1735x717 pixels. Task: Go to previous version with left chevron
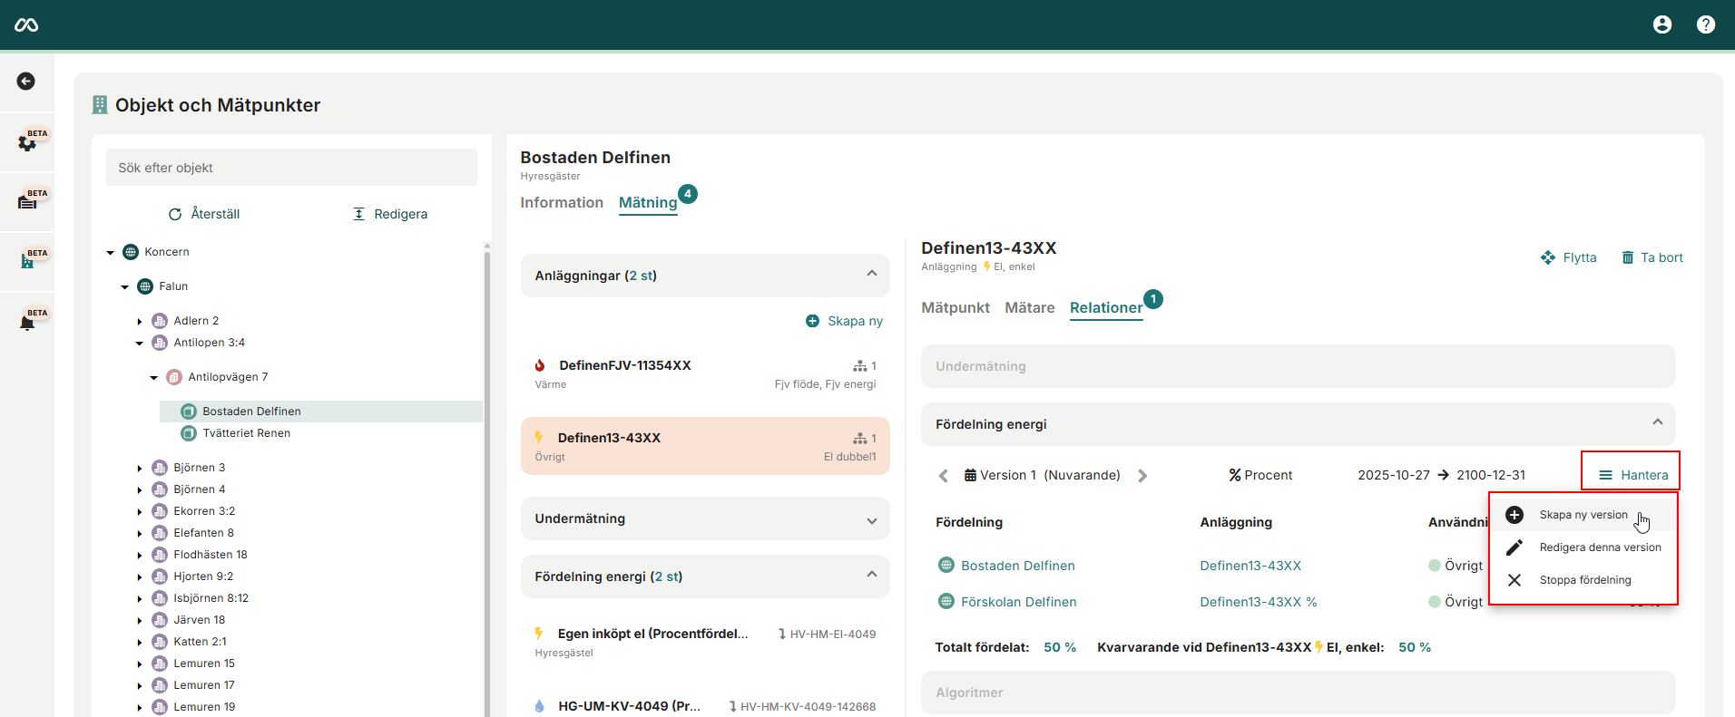(x=943, y=476)
